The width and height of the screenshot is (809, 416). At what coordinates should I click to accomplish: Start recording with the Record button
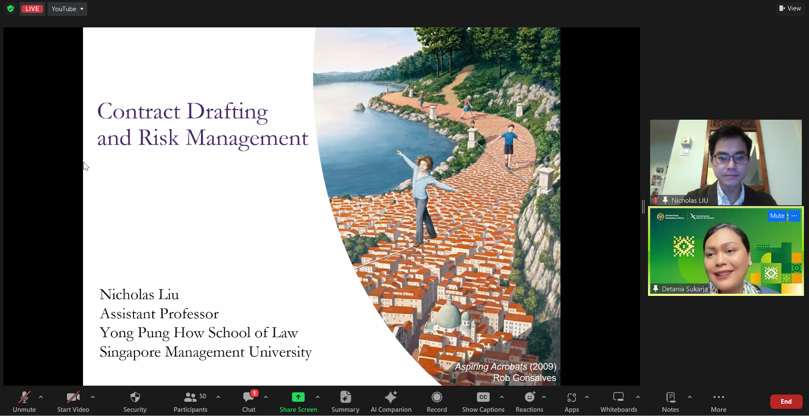[x=437, y=402]
